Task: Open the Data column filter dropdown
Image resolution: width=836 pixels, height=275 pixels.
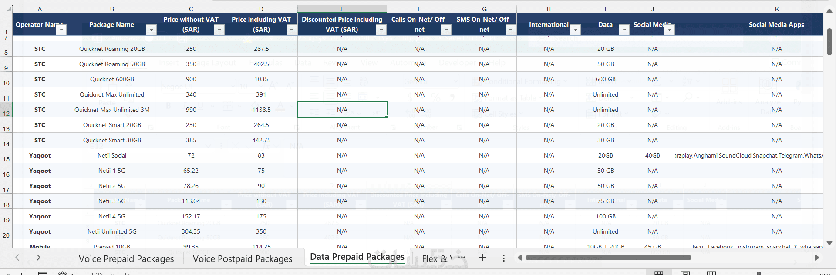Action: 624,30
